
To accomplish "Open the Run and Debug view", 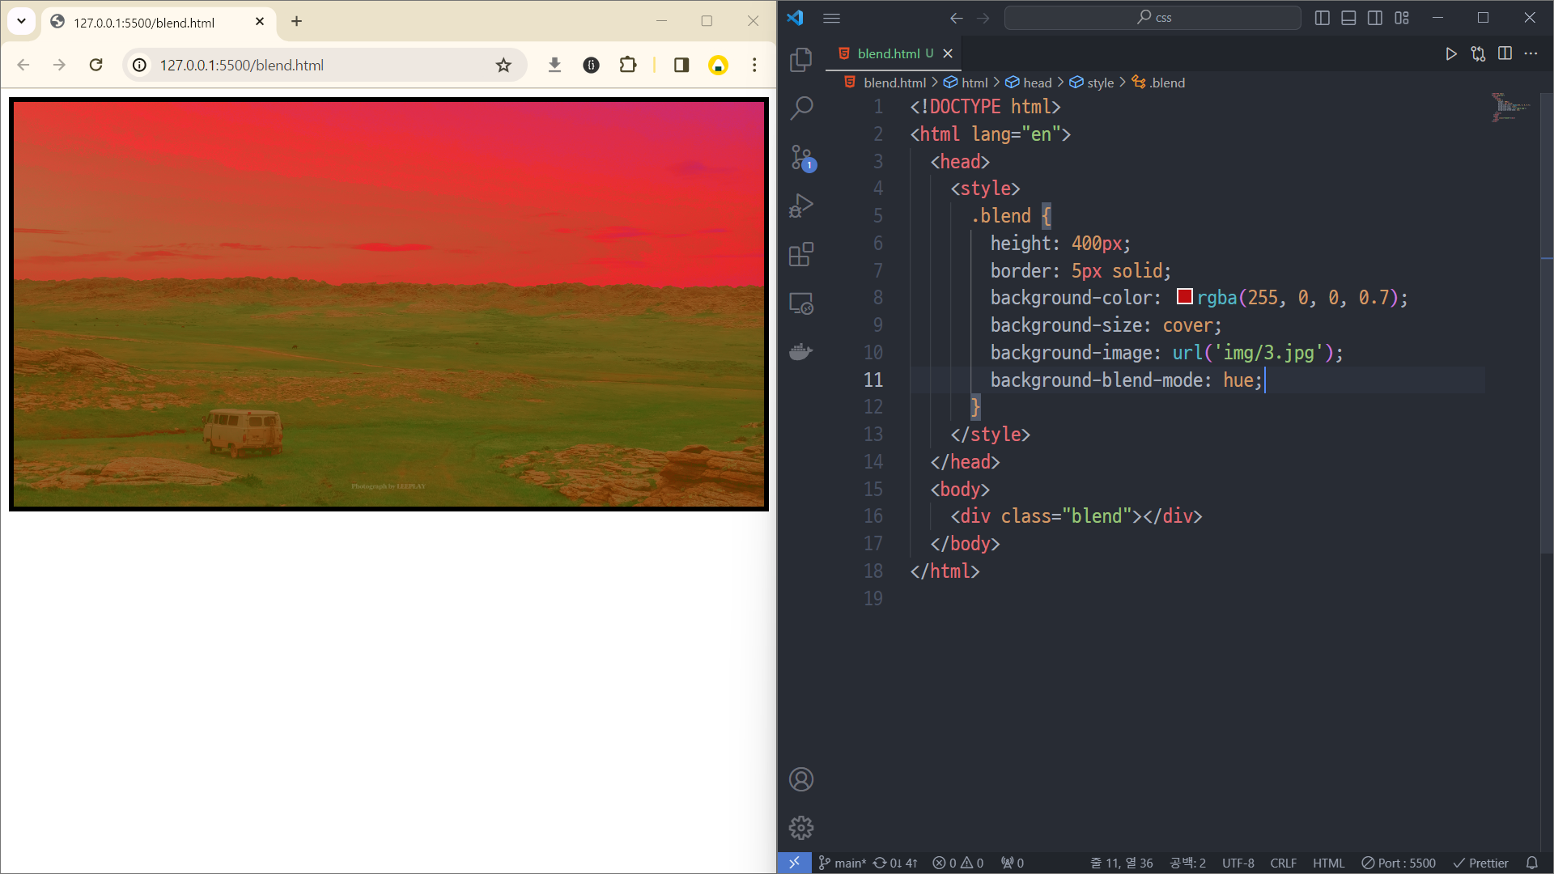I will [x=800, y=206].
